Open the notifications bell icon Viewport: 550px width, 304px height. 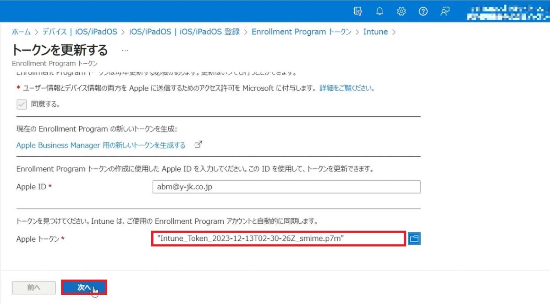coord(379,11)
